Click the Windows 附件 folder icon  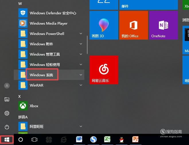[23, 44]
